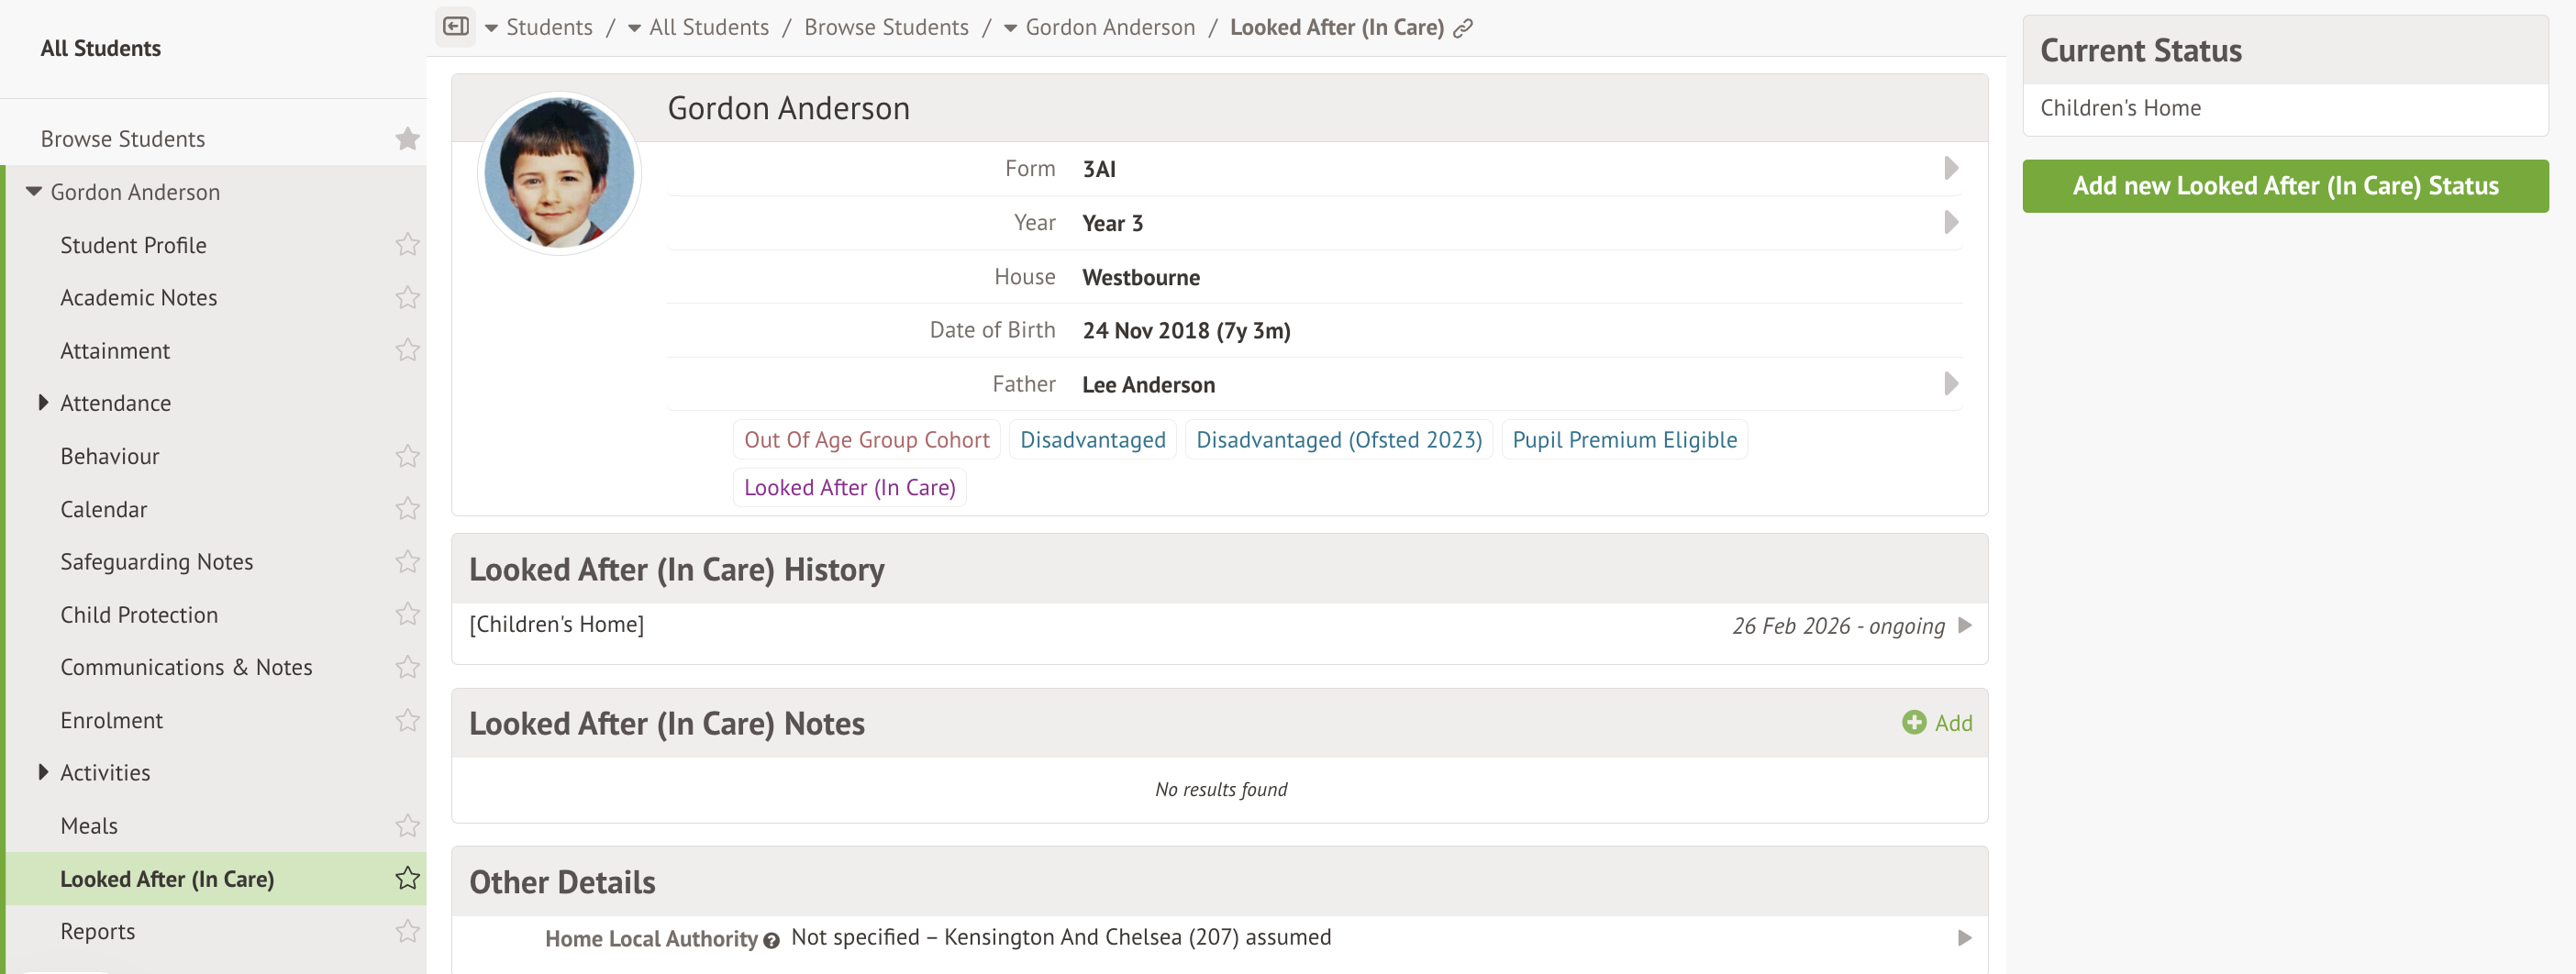This screenshot has height=974, width=2576.
Task: Click Add new Looked After (In Care) Status
Action: (x=2285, y=186)
